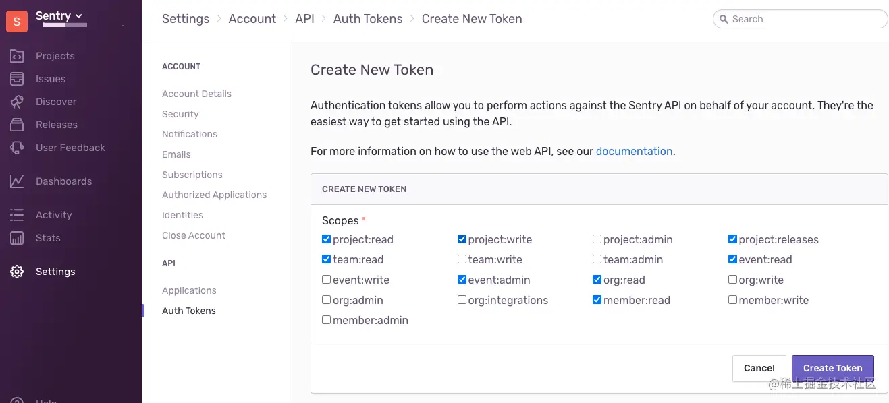This screenshot has width=889, height=403.
Task: Click the Dashboards chart icon
Action: [17, 181]
